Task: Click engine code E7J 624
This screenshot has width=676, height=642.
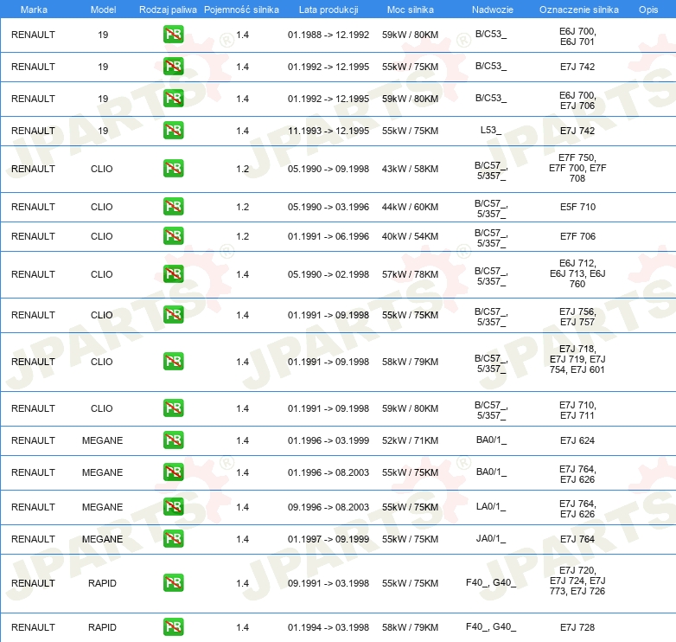Action: pos(577,440)
